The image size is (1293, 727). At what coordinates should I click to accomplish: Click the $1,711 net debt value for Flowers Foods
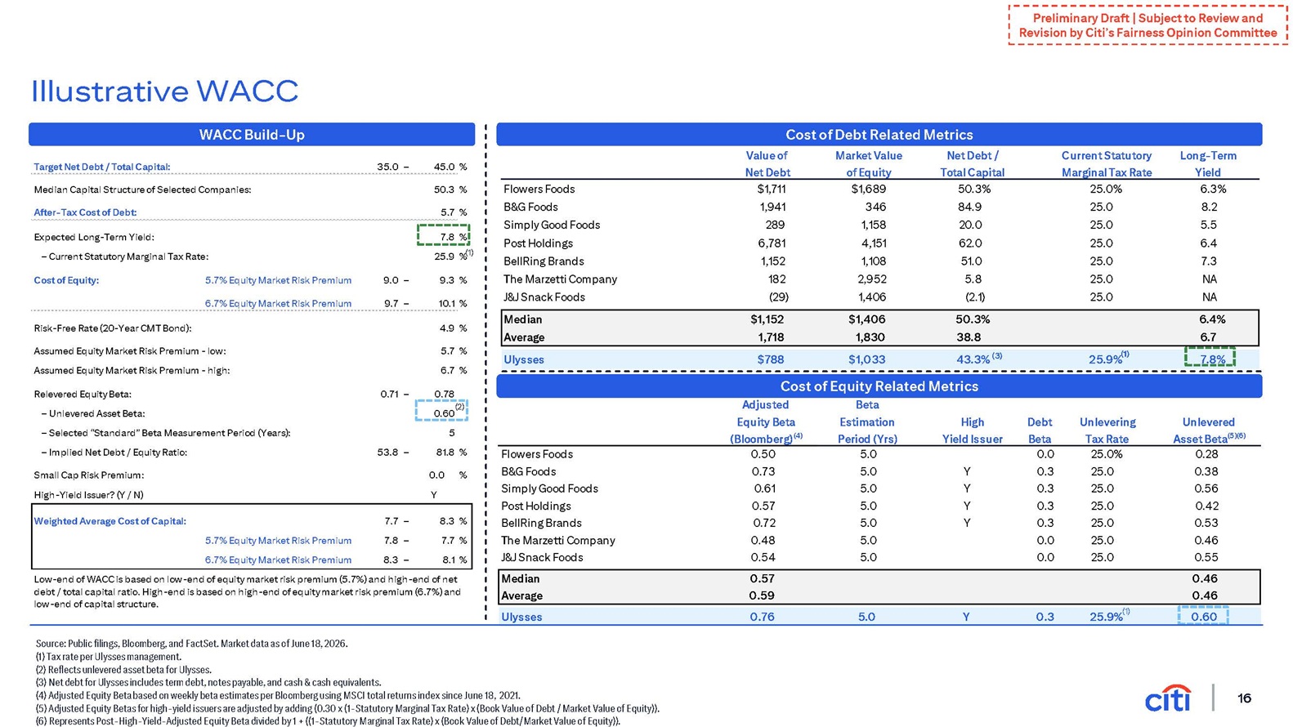(x=772, y=190)
